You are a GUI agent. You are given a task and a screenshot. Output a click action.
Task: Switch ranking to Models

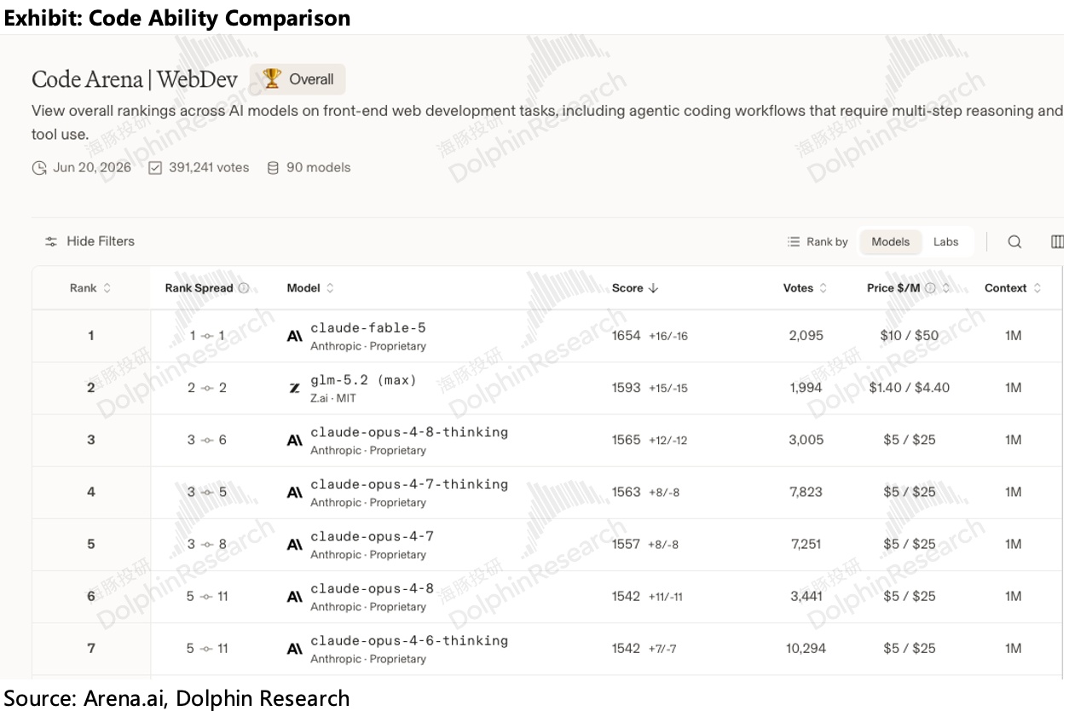(x=890, y=242)
